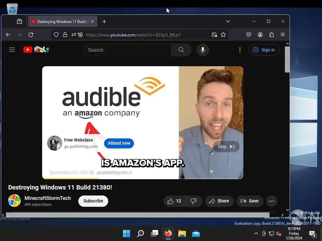Go back to previous page
Screen dimensions: 322x241
click(x=8, y=35)
